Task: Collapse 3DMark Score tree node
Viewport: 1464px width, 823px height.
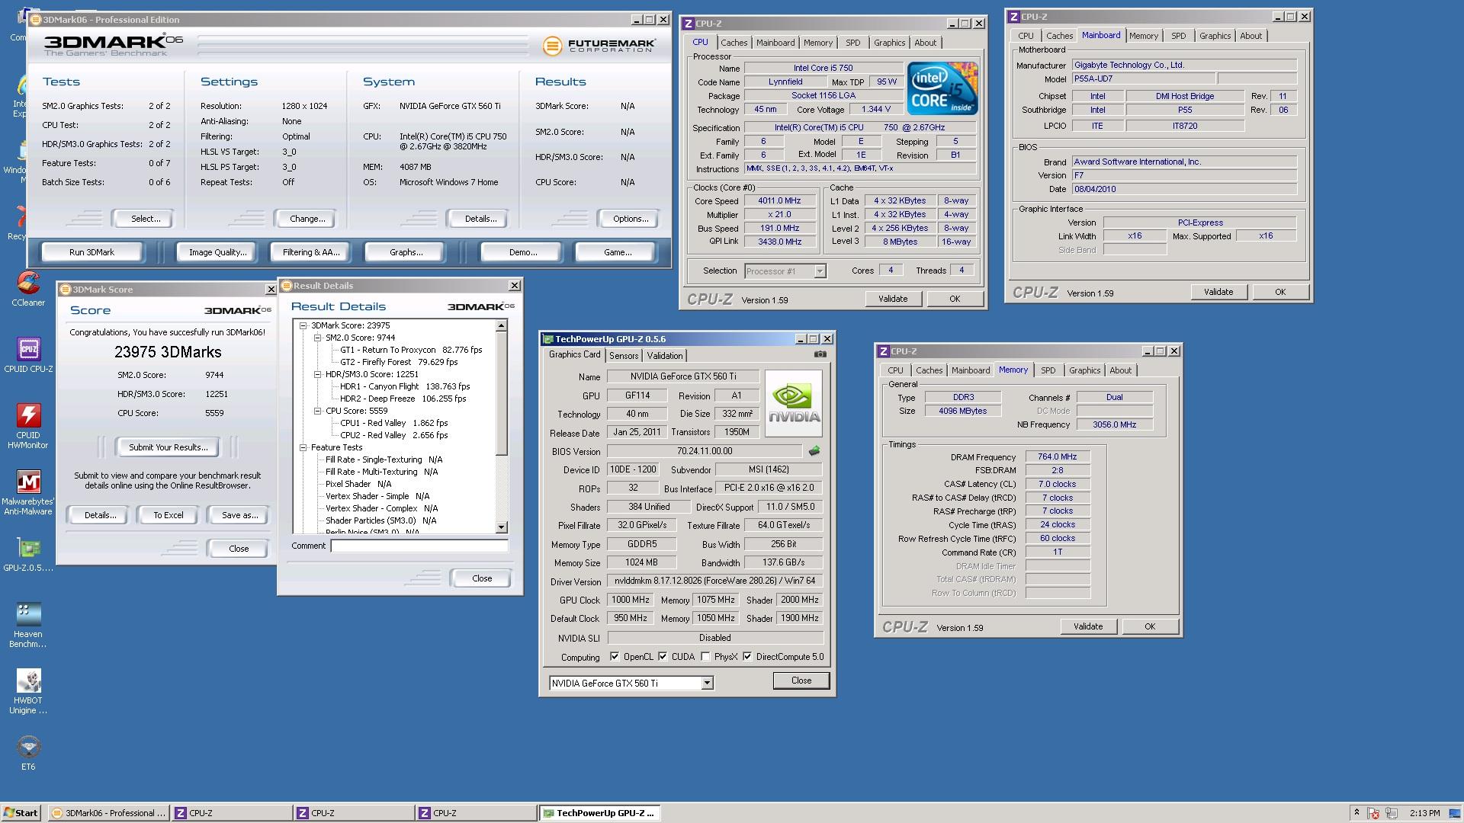Action: [303, 325]
